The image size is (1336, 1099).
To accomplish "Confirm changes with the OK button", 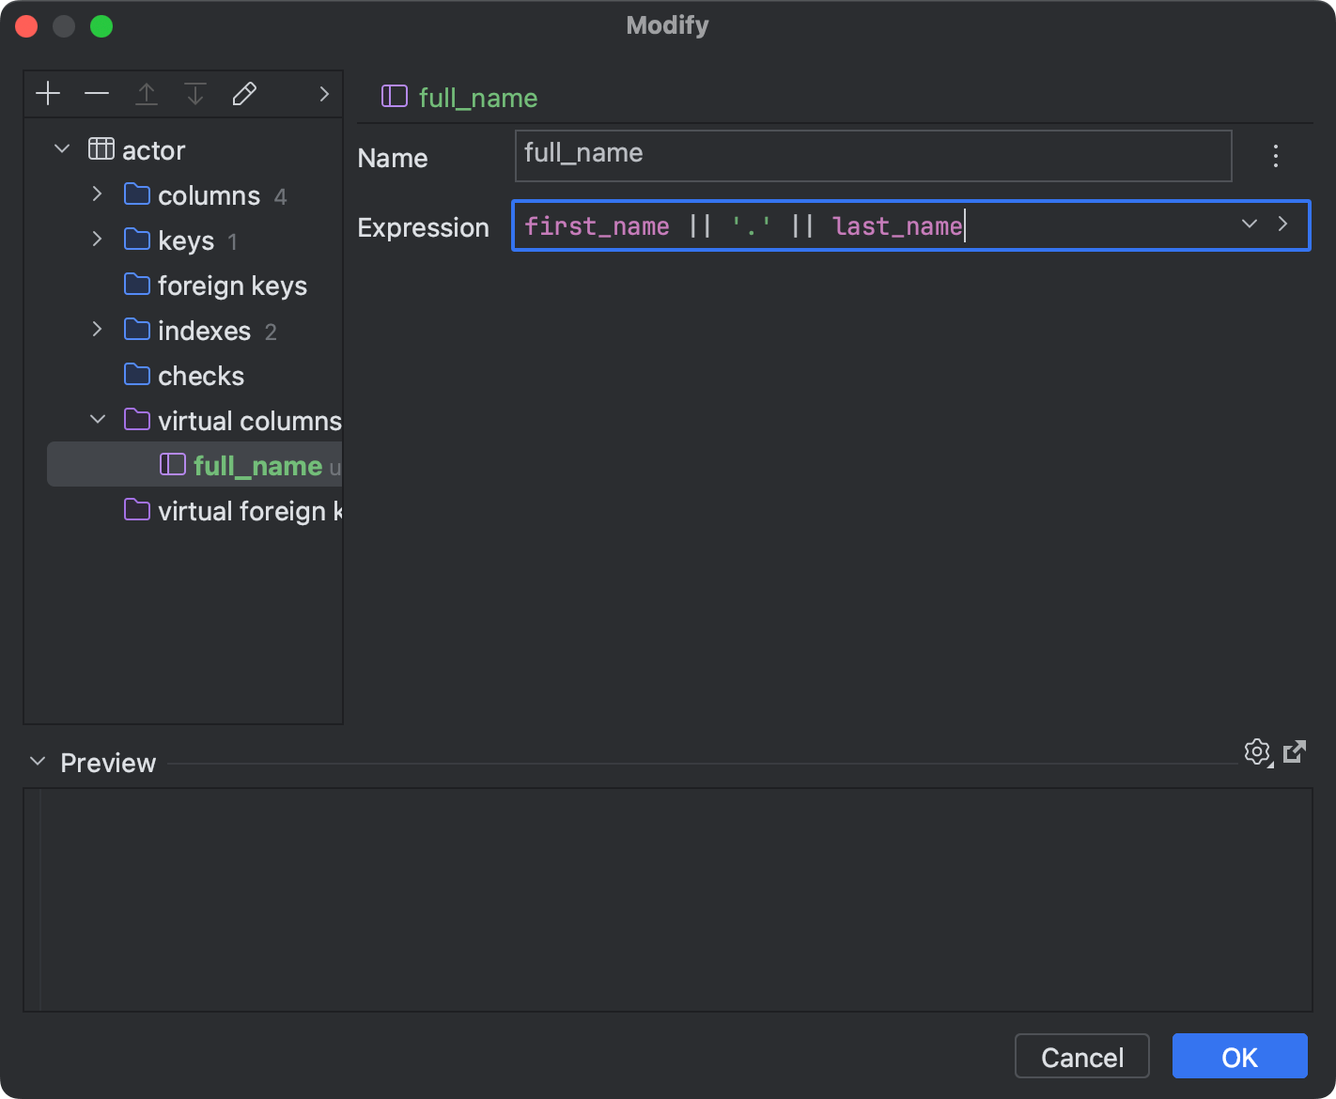I will click(1238, 1056).
